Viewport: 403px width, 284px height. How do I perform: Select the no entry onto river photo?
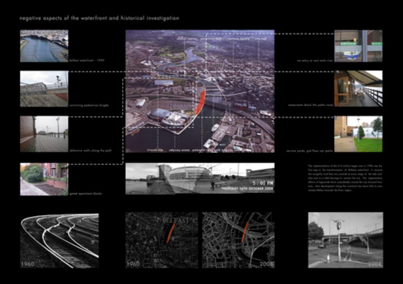coord(358,45)
